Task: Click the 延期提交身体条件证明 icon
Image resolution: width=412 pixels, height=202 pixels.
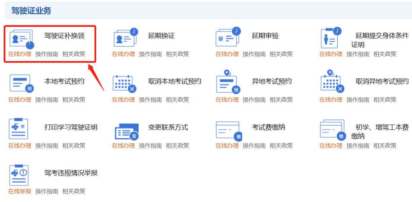Action: click(x=331, y=37)
